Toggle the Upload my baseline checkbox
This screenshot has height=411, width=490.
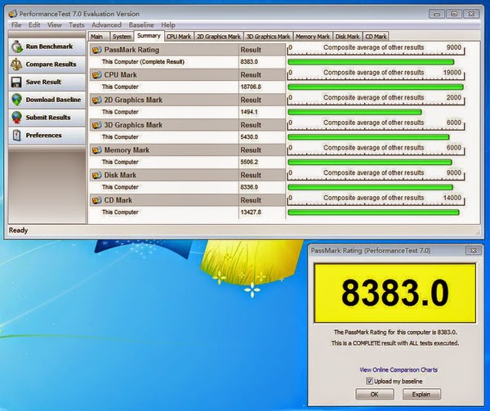(x=369, y=381)
